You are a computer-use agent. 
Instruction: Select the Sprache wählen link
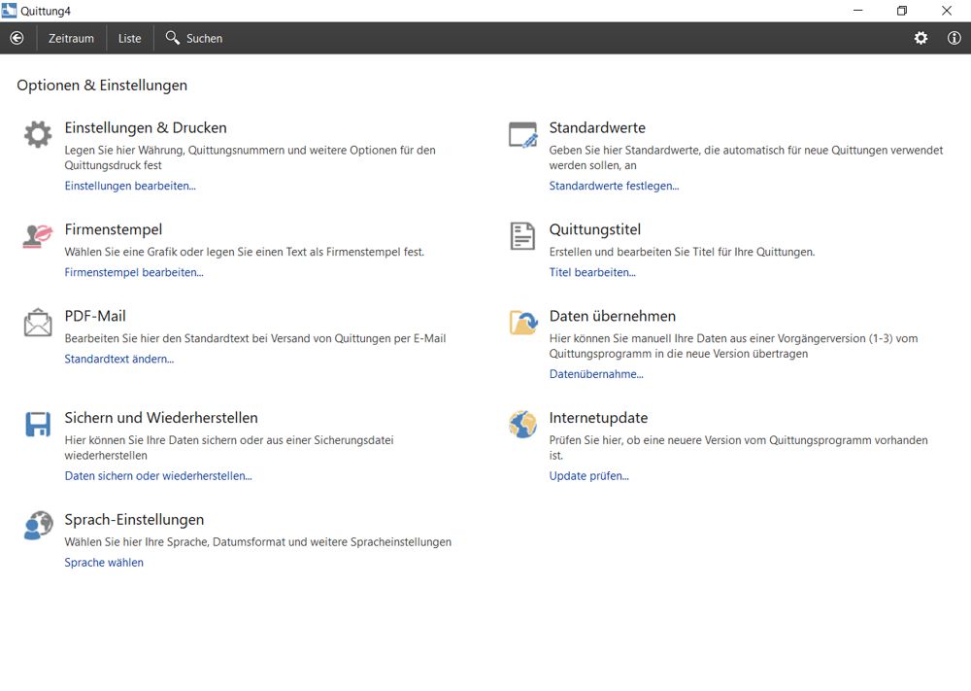[104, 563]
